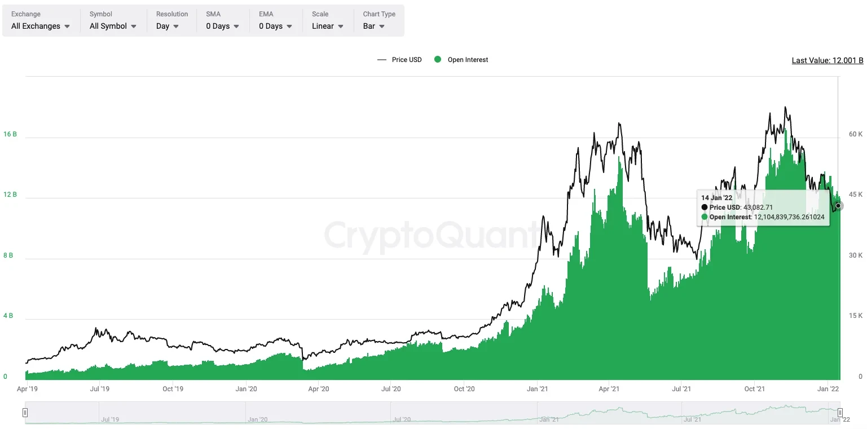Click the 60 K price axis label
The width and height of the screenshot is (867, 429).
coord(856,134)
